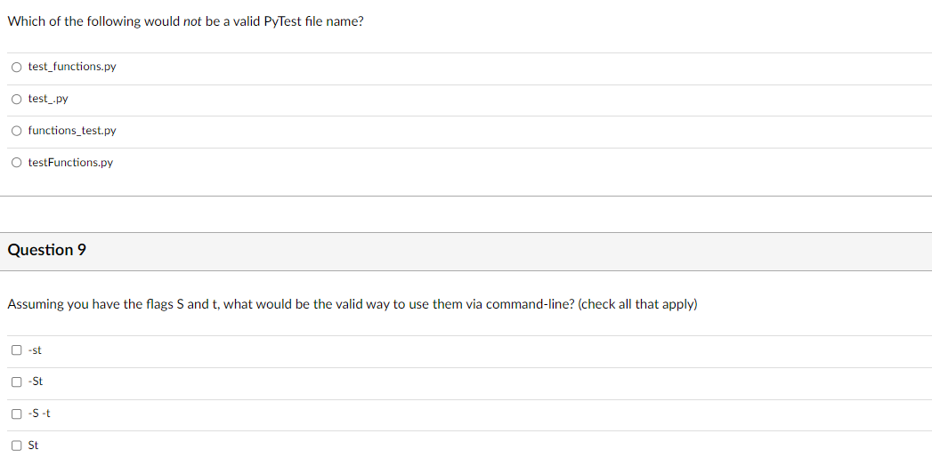Check the -st checkbox
The height and width of the screenshot is (474, 932).
click(17, 349)
